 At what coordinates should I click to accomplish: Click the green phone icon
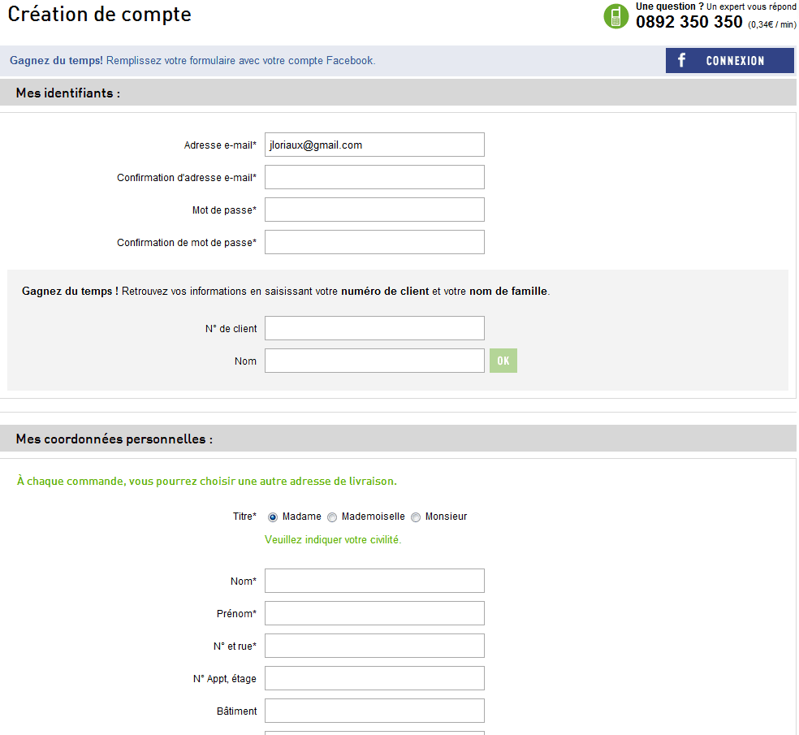(616, 15)
